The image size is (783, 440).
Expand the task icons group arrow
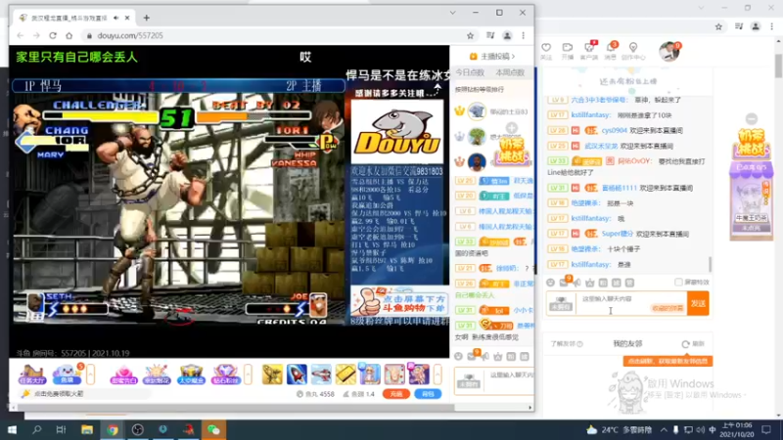coord(90,374)
